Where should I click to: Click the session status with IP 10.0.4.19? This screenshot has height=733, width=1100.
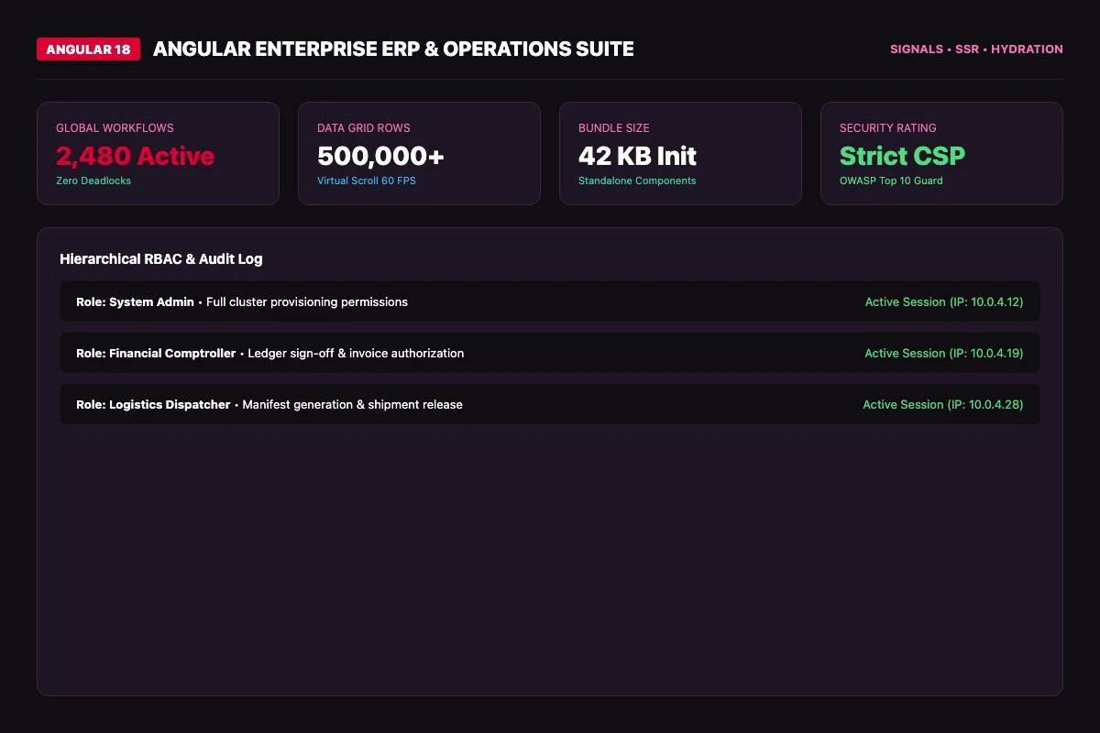[x=944, y=353]
